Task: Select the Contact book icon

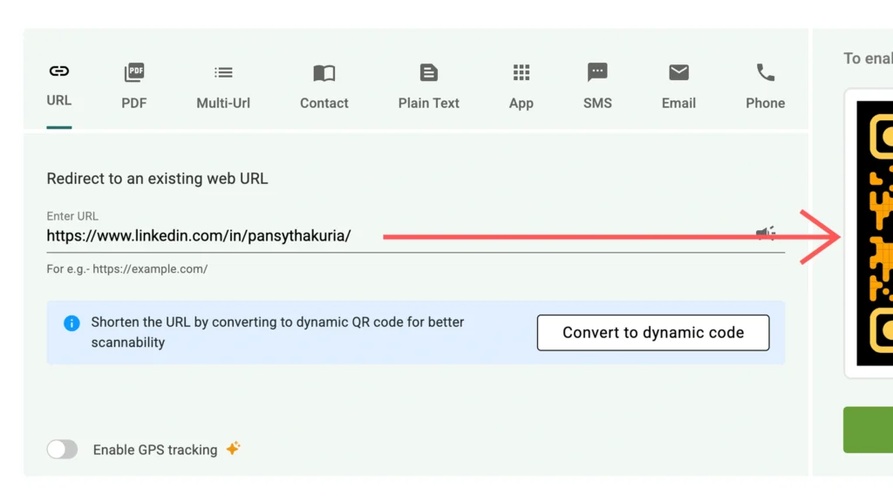Action: [324, 73]
